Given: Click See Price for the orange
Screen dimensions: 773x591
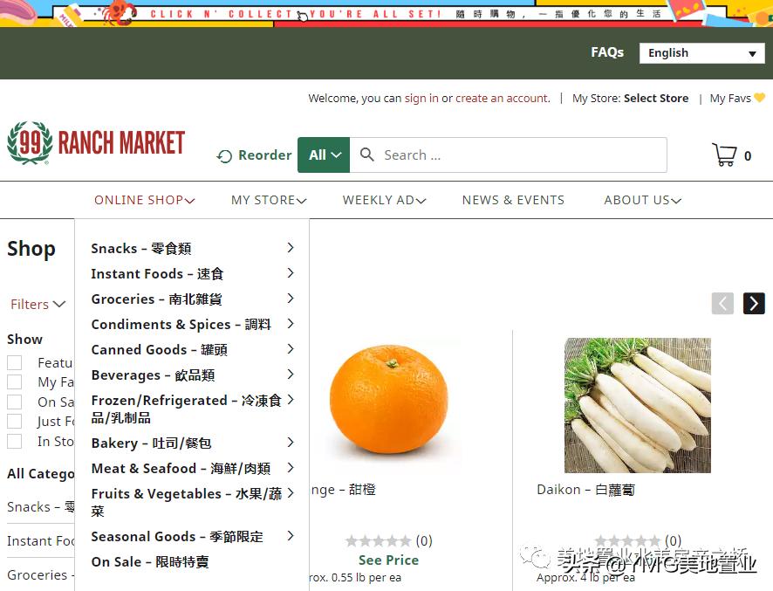Looking at the screenshot, I should (x=388, y=560).
